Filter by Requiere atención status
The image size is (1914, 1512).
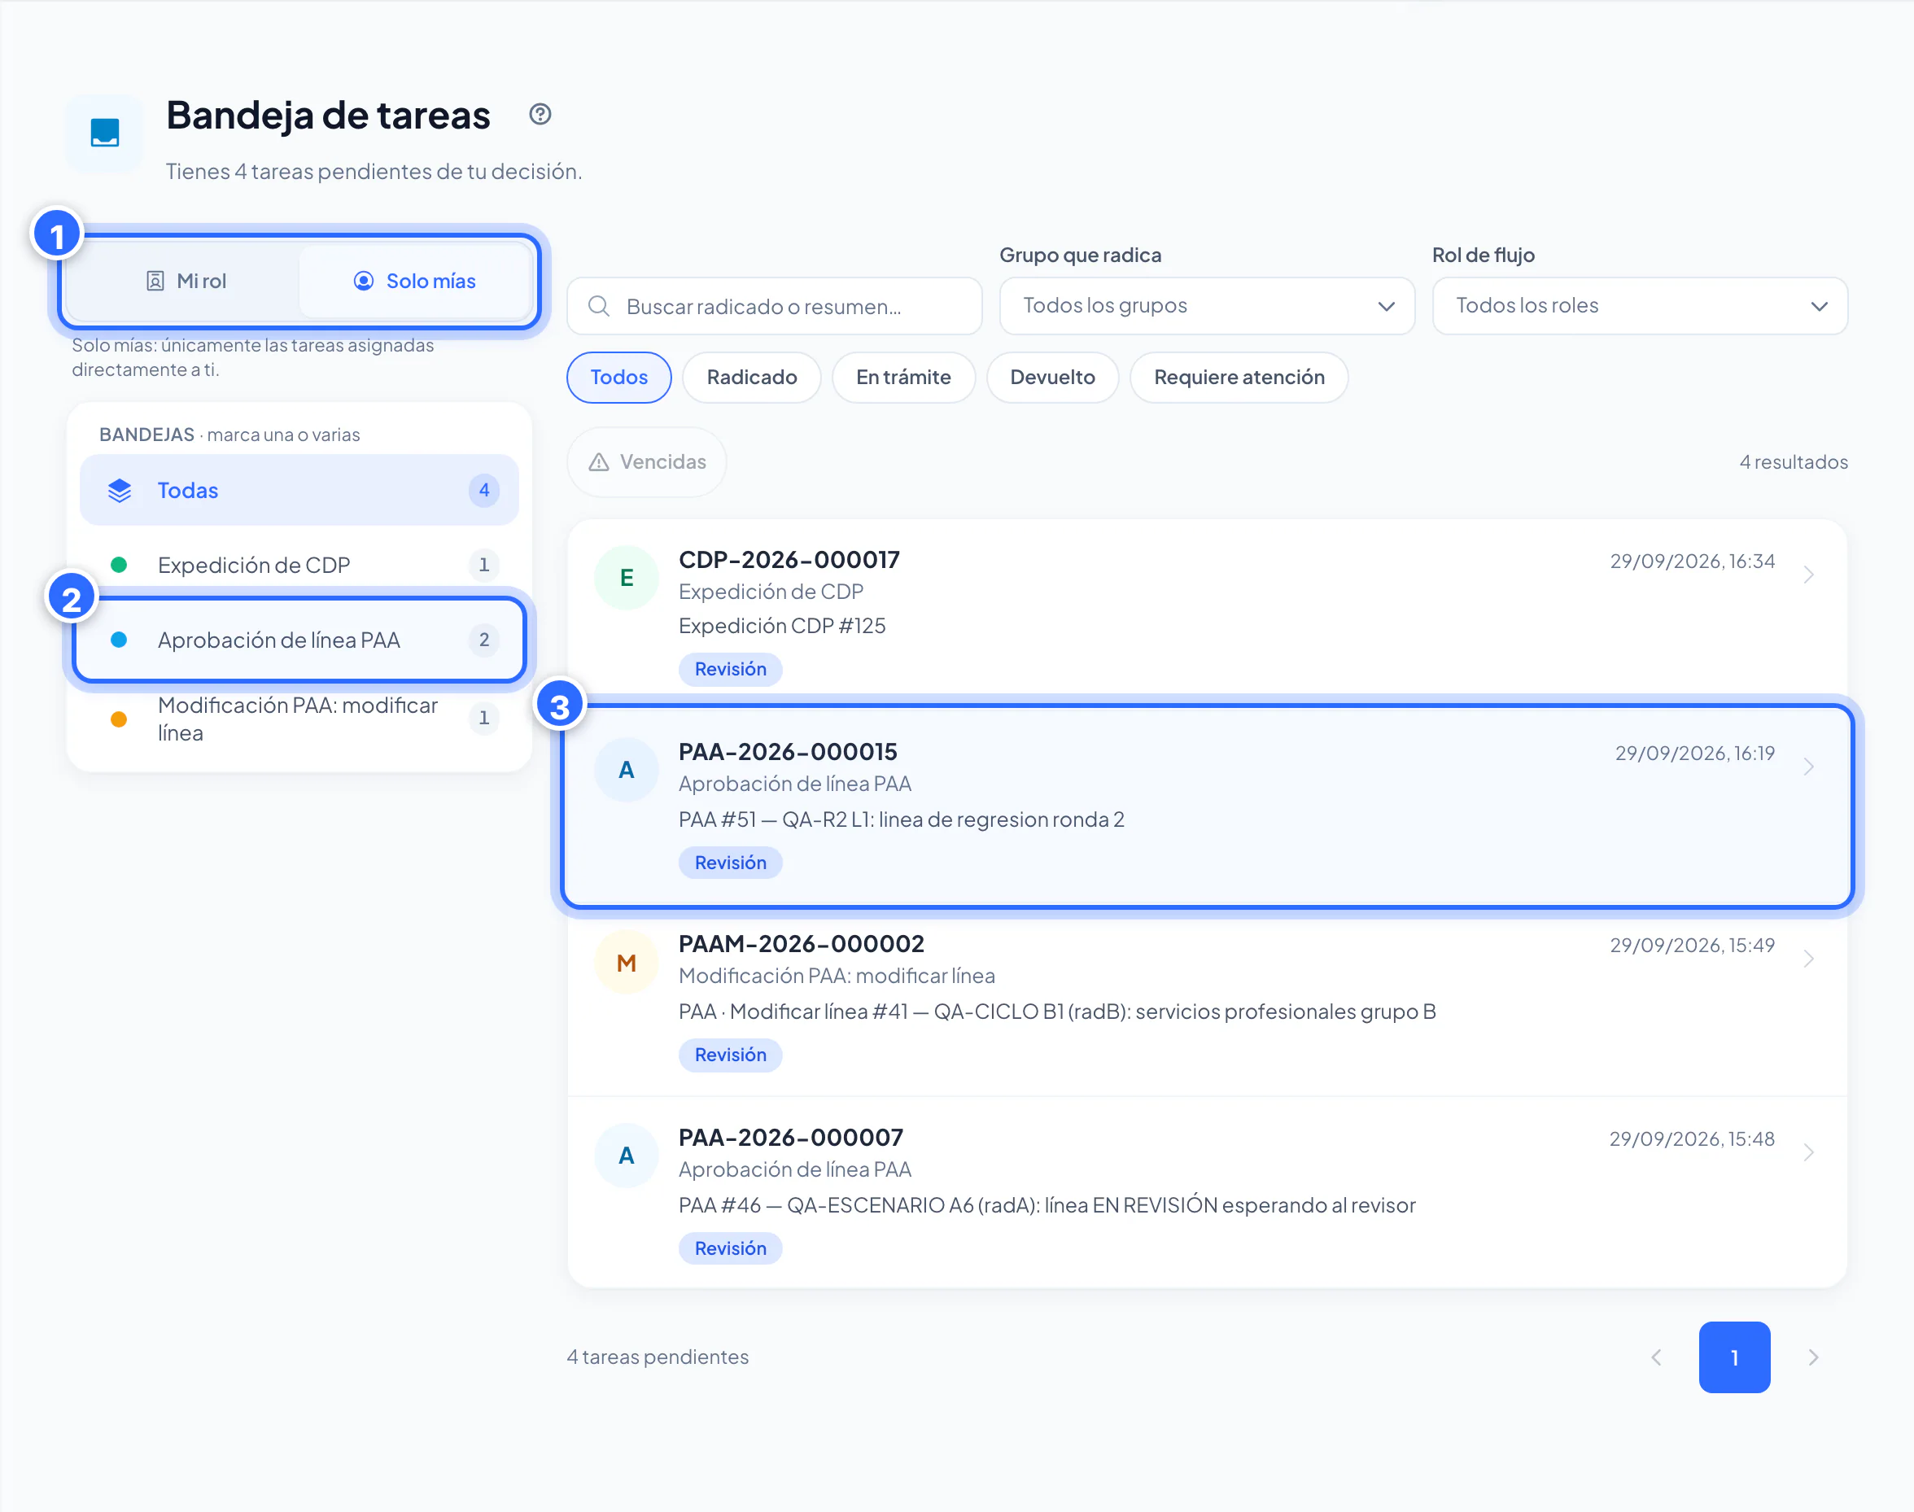pyautogui.click(x=1239, y=378)
